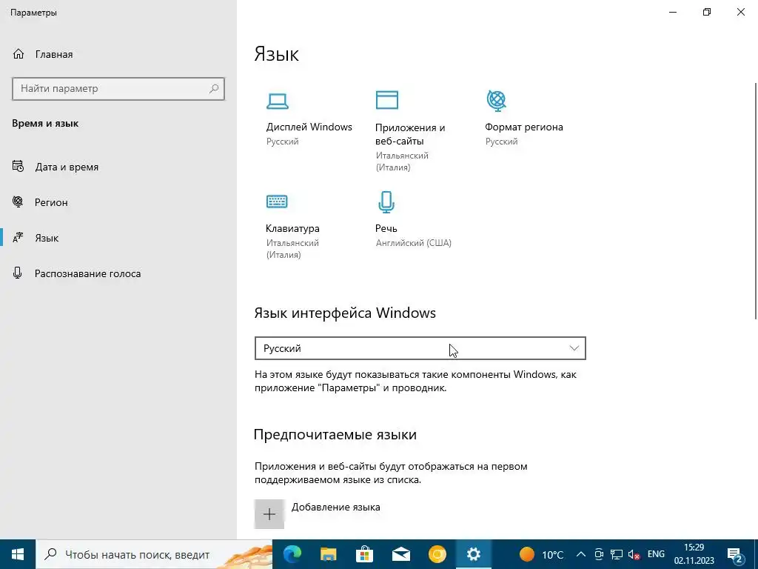758x569 pixels.
Task: Click the Добавление языка button
Action: click(335, 507)
